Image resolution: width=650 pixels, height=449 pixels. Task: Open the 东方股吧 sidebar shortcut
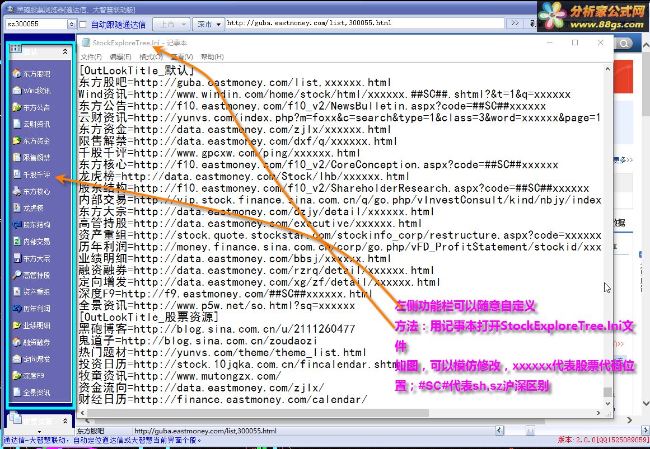click(x=31, y=74)
